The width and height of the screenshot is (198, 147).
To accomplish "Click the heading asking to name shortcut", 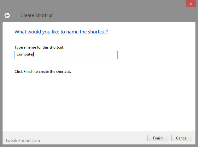I will pos(61,32).
